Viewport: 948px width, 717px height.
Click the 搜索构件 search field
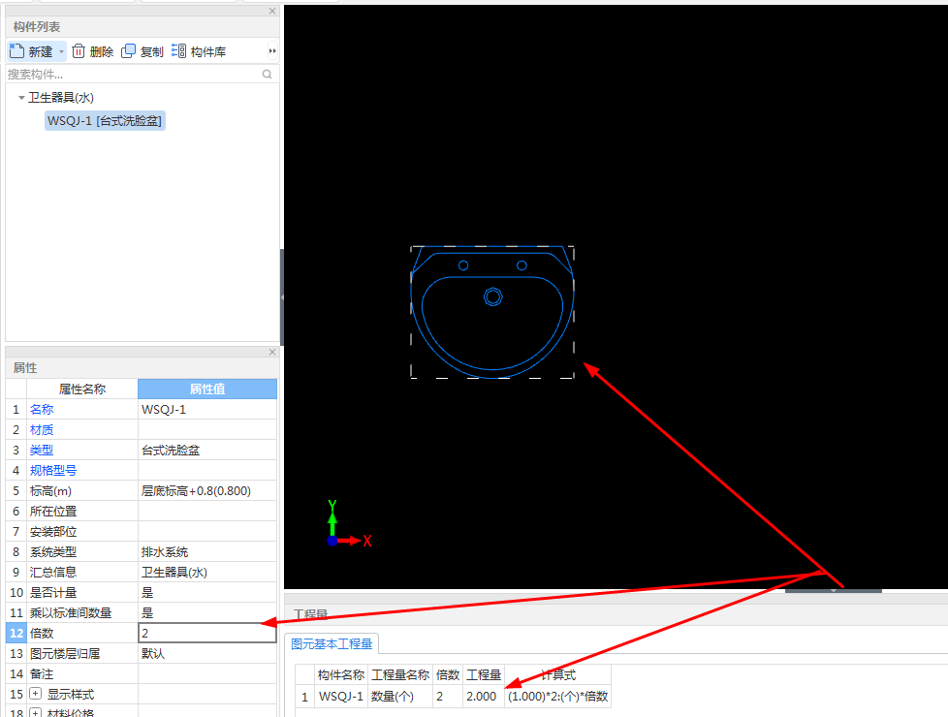click(133, 75)
